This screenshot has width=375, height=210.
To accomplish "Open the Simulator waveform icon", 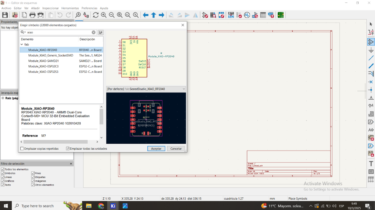I will (x=247, y=15).
